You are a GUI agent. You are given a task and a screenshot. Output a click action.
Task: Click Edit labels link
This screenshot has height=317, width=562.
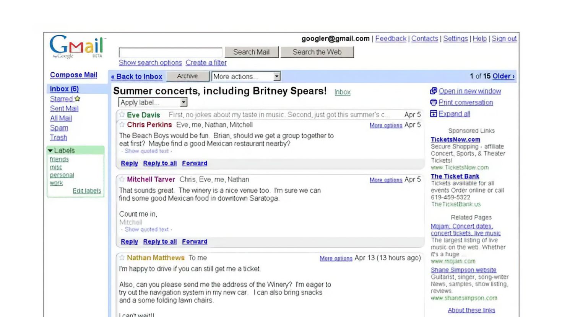87,191
